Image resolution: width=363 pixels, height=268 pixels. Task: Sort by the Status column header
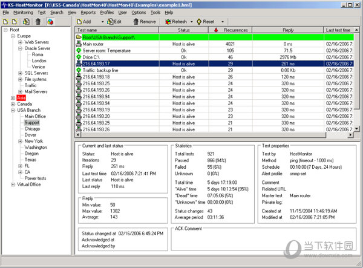[x=184, y=30]
